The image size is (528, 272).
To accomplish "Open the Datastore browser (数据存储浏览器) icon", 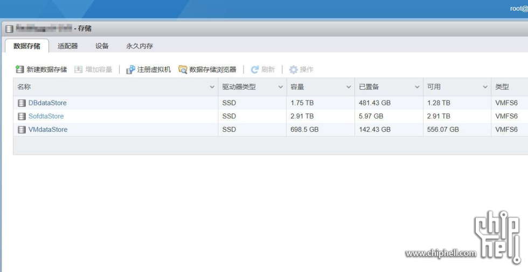I will [183, 69].
